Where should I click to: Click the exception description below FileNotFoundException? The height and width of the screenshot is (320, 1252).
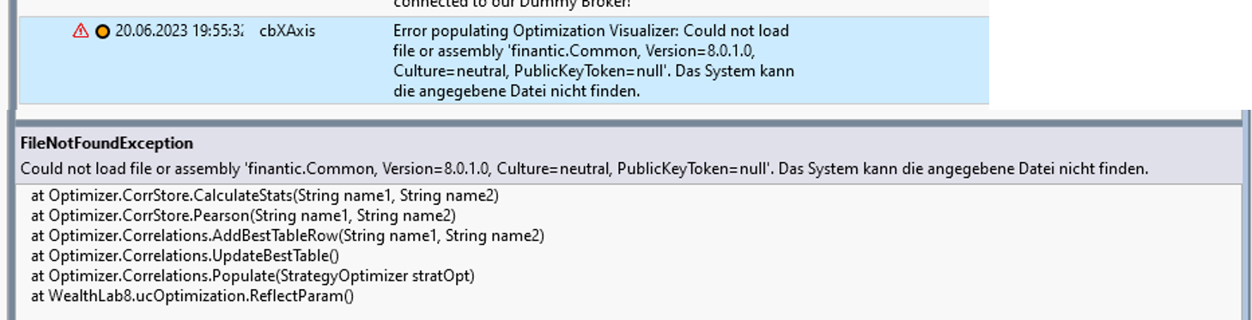click(x=584, y=169)
